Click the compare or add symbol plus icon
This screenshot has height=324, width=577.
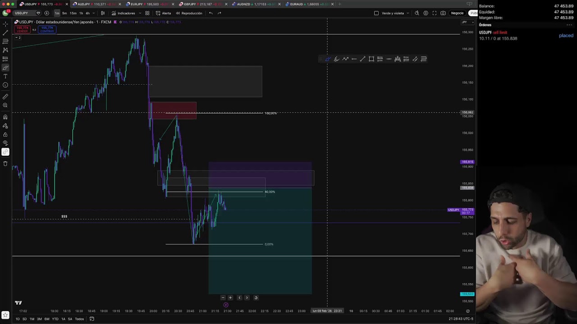coord(46,13)
